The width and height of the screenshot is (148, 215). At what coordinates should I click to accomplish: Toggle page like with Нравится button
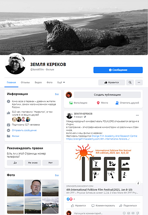(x=112, y=82)
